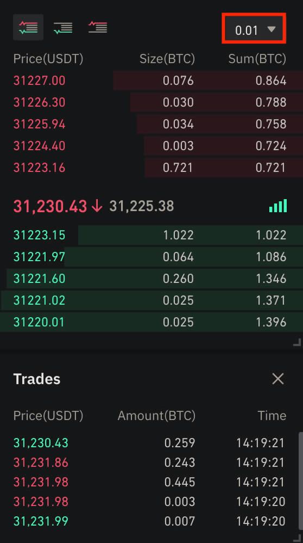This screenshot has height=543, width=303.
Task: Select ask price 31223.16
Action: click(x=40, y=168)
